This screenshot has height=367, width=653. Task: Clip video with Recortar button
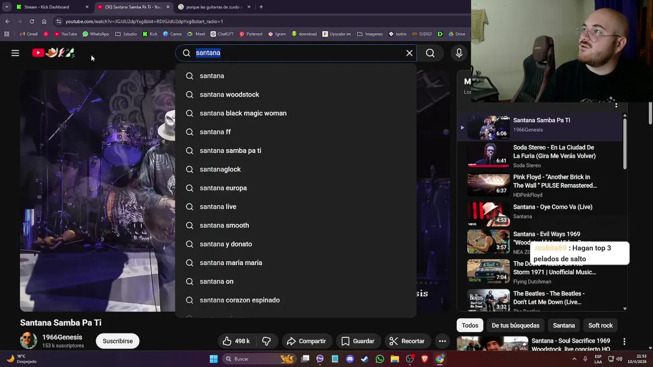[407, 341]
